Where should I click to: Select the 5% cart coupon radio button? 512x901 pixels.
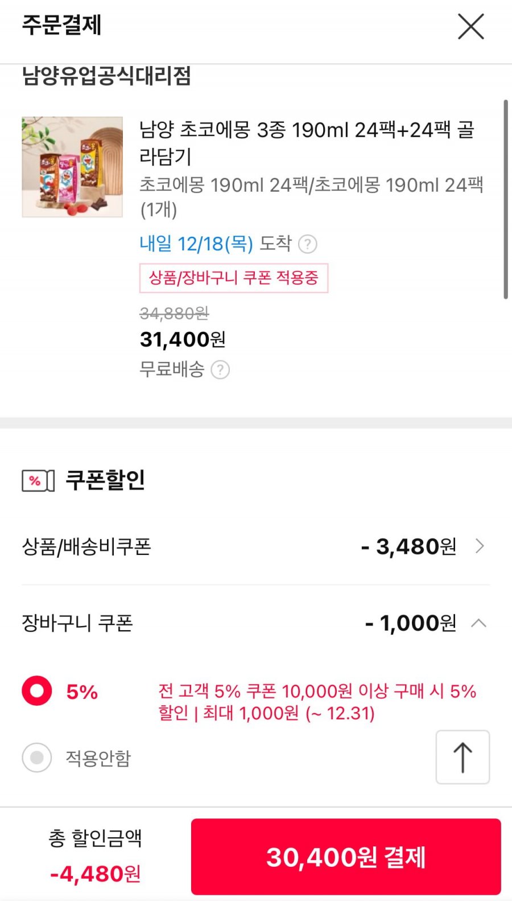pos(37,691)
